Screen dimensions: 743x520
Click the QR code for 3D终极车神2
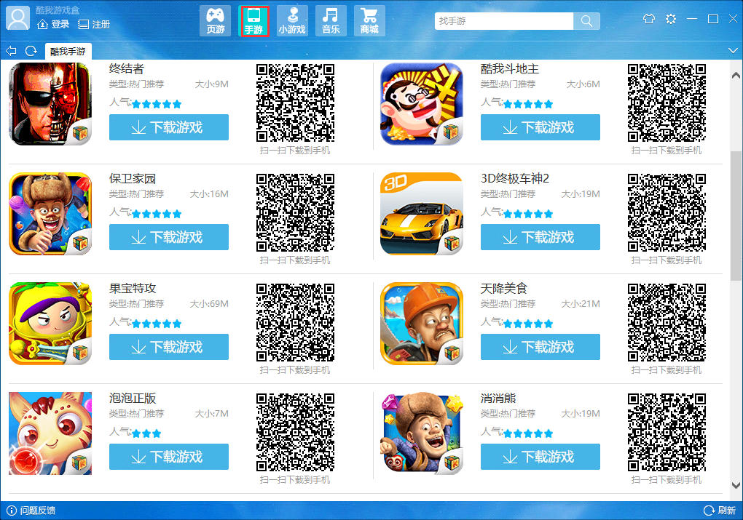point(667,213)
